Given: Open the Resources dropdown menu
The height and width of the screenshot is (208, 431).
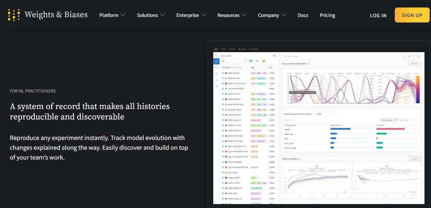Looking at the screenshot, I should pos(232,15).
